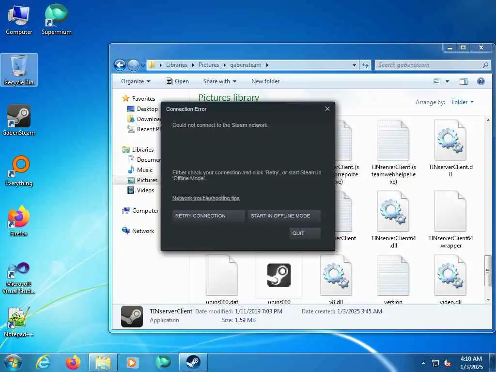Select the TINserverClient64.dll file
The image size is (496, 372).
(x=393, y=219)
